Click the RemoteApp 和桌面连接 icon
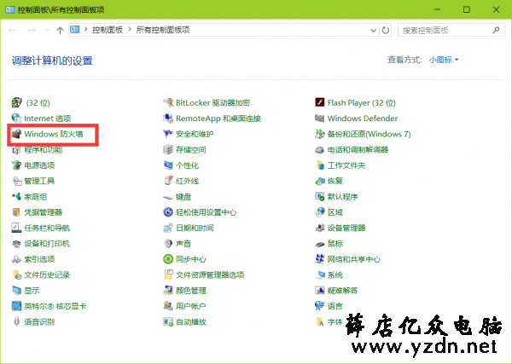 coord(168,118)
